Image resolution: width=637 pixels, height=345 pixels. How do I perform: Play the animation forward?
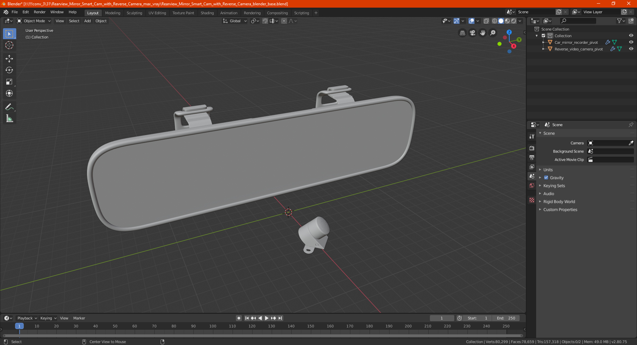266,318
